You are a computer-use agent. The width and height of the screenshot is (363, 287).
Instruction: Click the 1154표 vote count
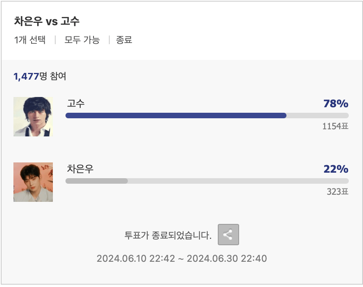click(335, 127)
